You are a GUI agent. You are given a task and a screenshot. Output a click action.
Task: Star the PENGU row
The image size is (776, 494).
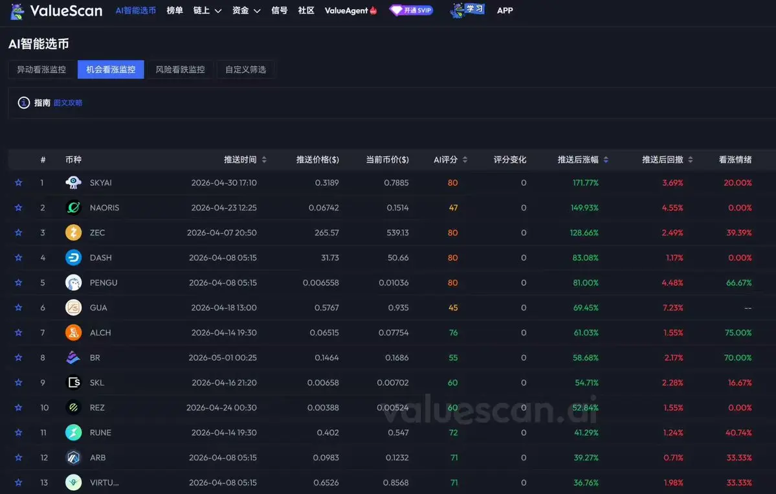pos(18,283)
